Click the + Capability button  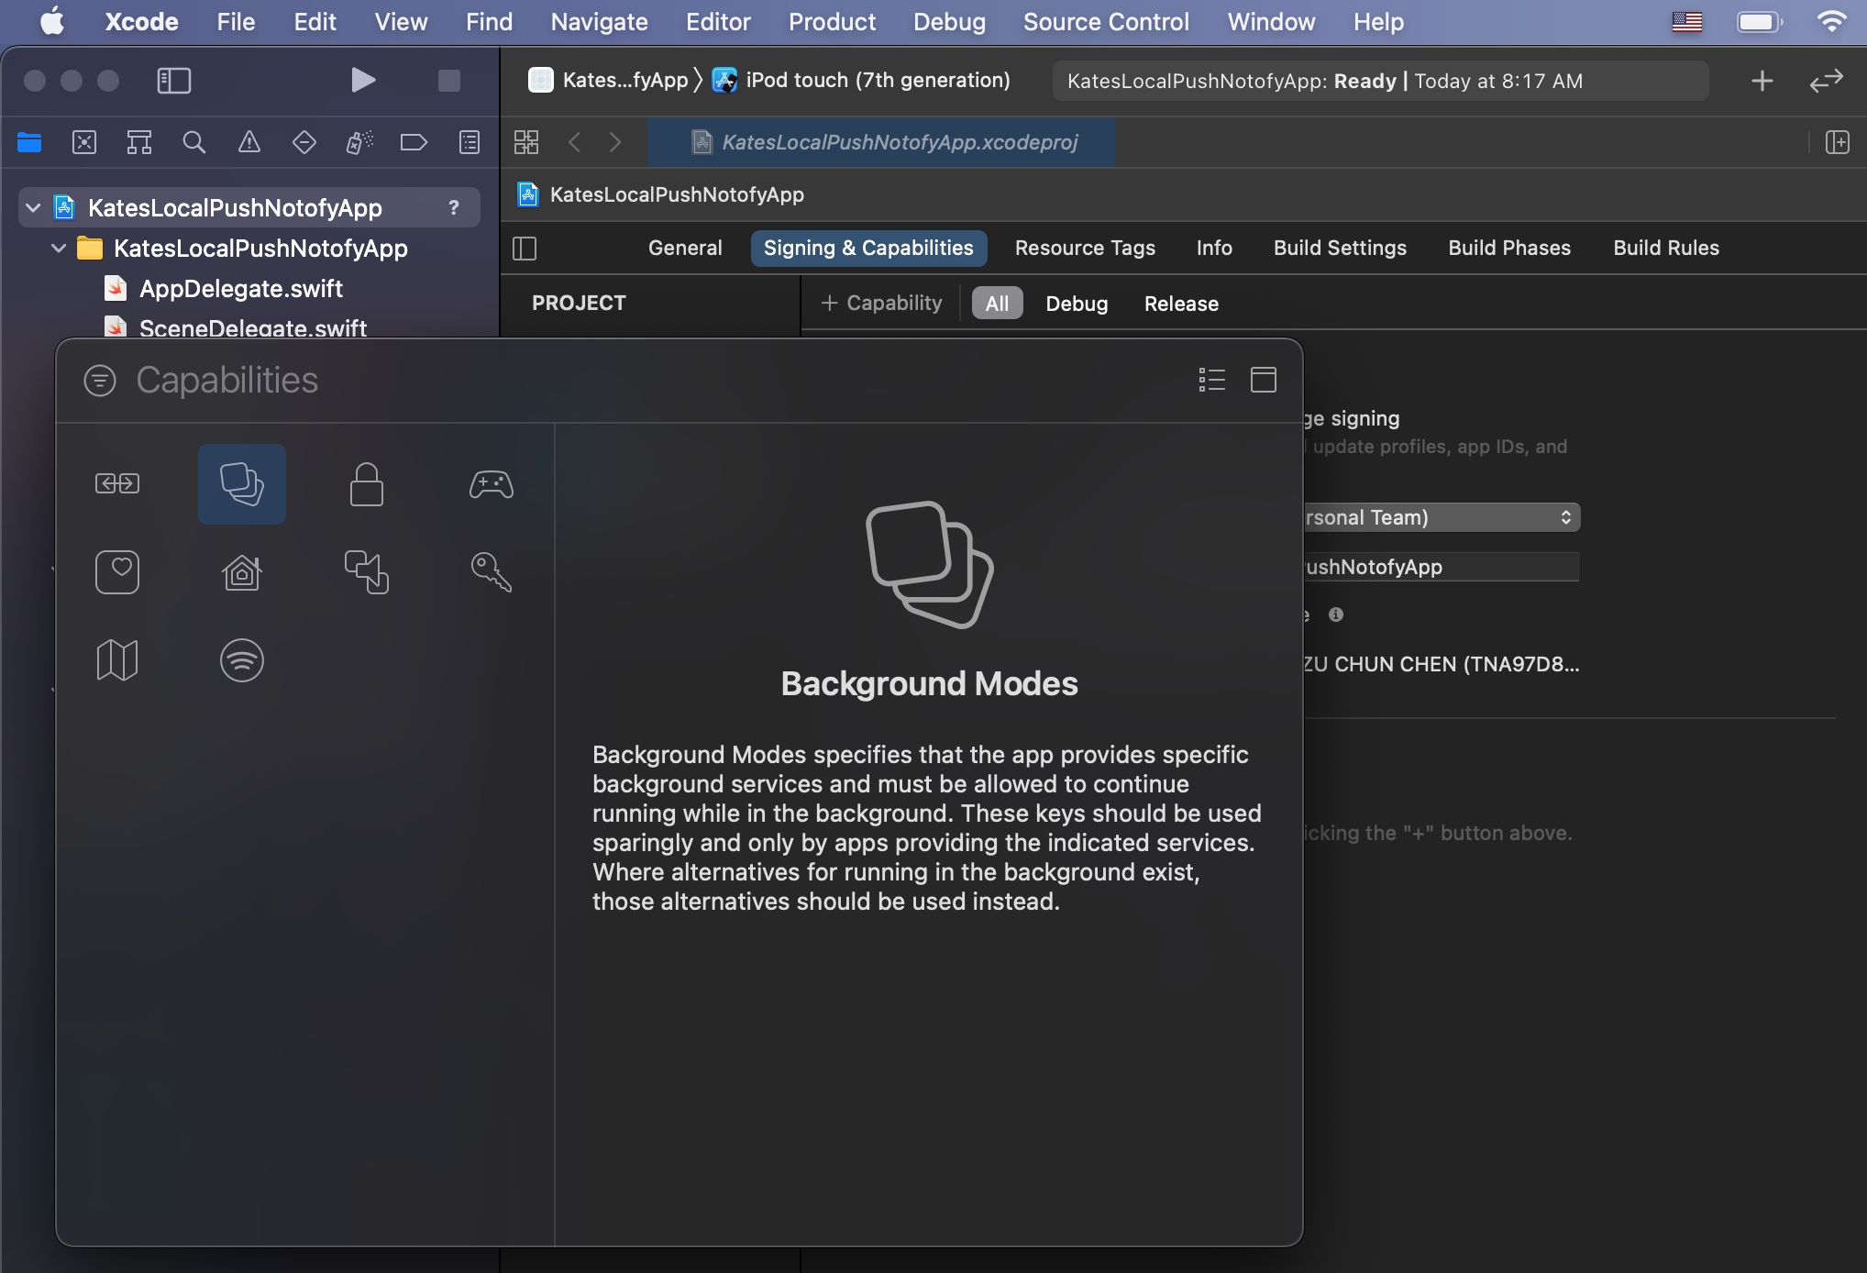[x=881, y=304]
